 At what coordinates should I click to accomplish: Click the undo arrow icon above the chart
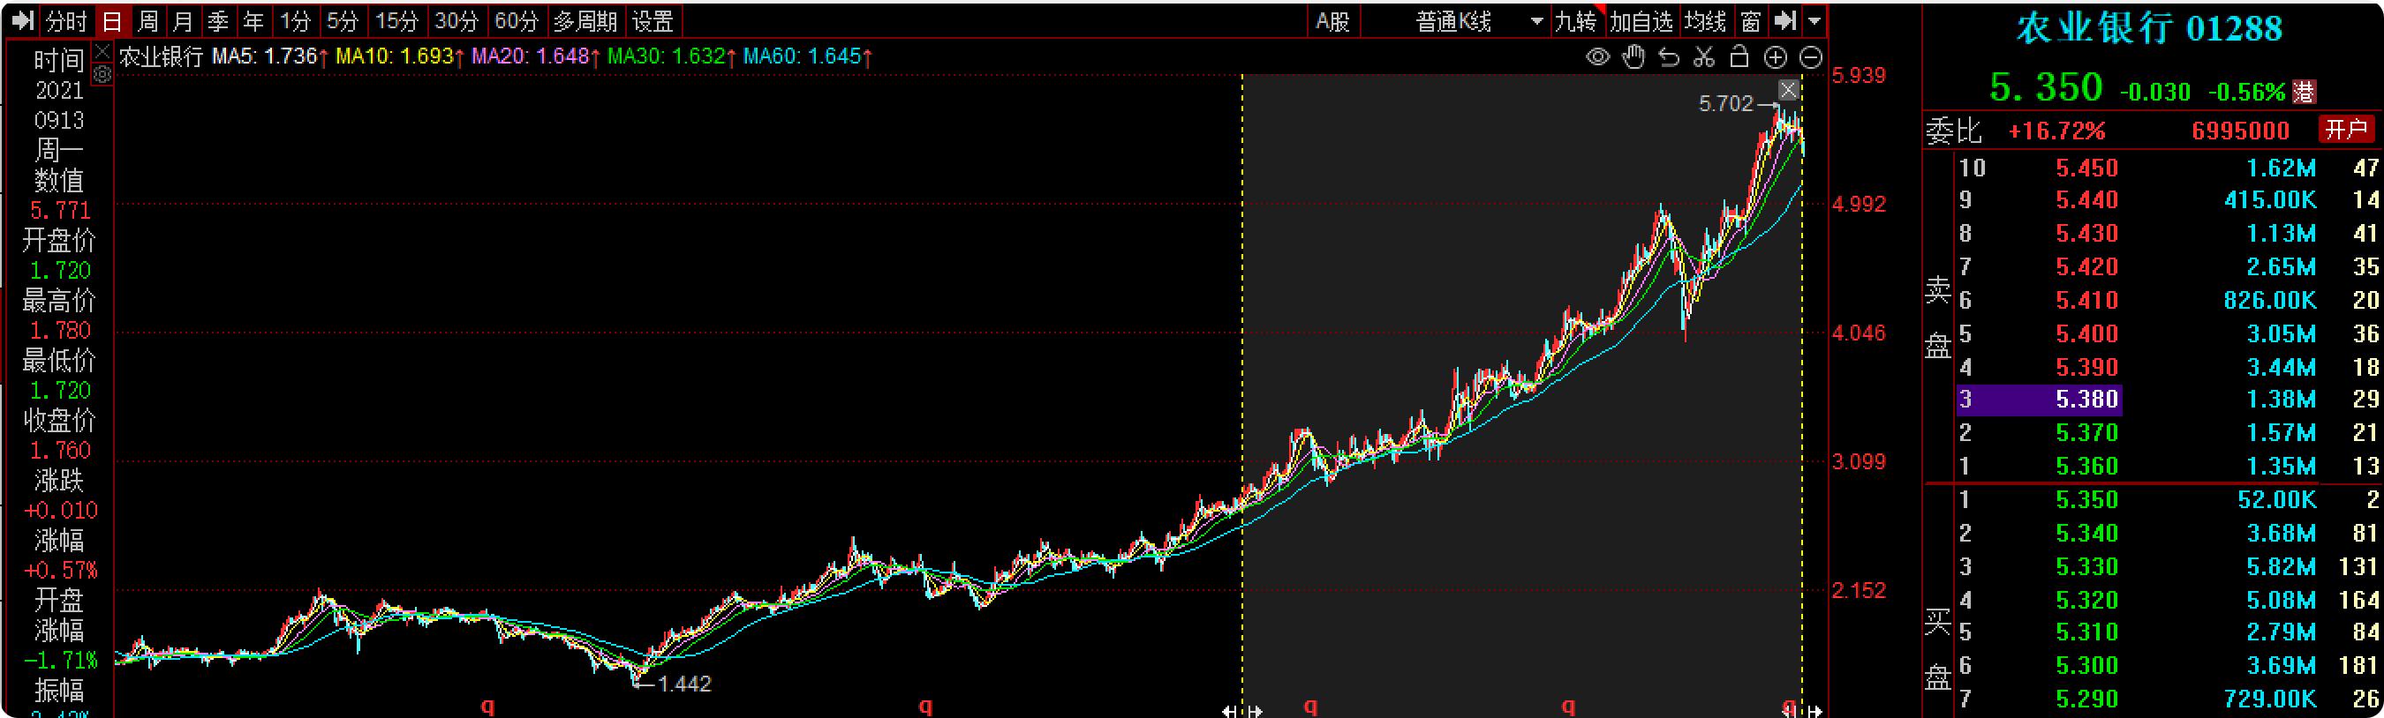pos(1669,57)
